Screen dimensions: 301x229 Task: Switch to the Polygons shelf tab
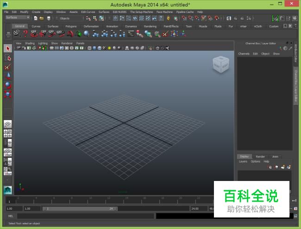pos(71,26)
